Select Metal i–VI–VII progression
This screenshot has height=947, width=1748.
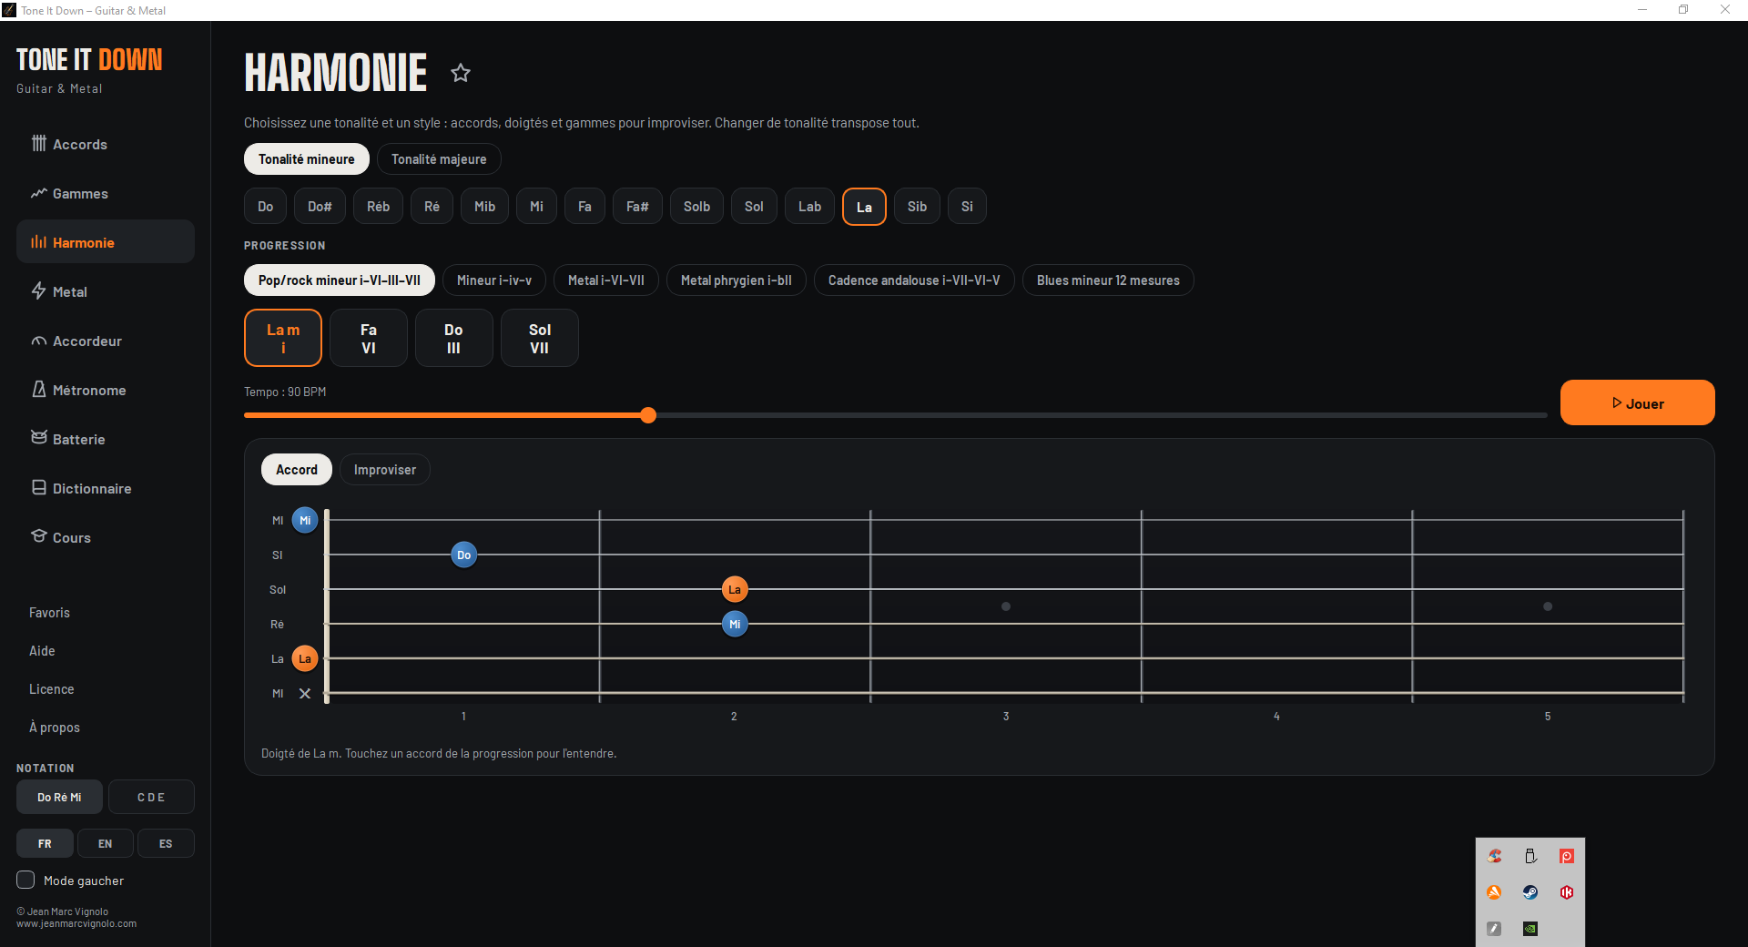(x=606, y=280)
